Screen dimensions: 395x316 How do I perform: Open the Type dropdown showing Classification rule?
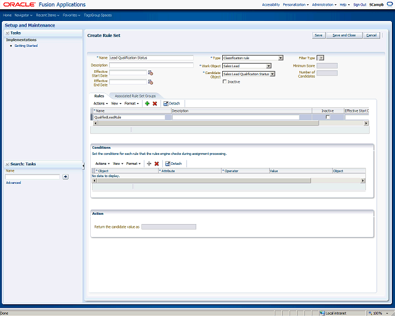252,58
